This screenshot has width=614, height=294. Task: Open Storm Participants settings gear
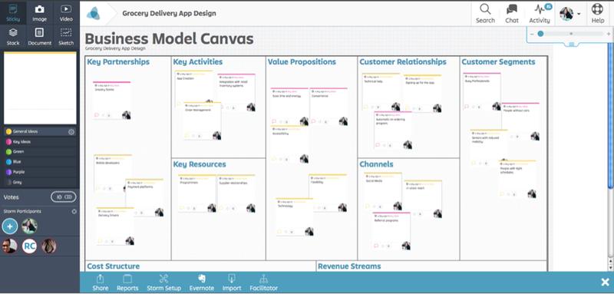tap(74, 211)
